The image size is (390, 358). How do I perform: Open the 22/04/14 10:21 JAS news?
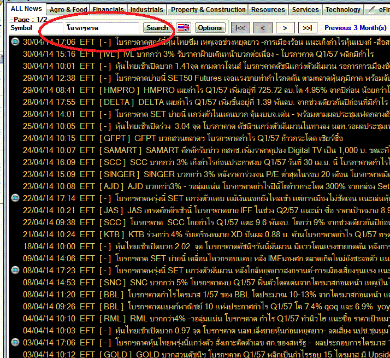[199, 210]
